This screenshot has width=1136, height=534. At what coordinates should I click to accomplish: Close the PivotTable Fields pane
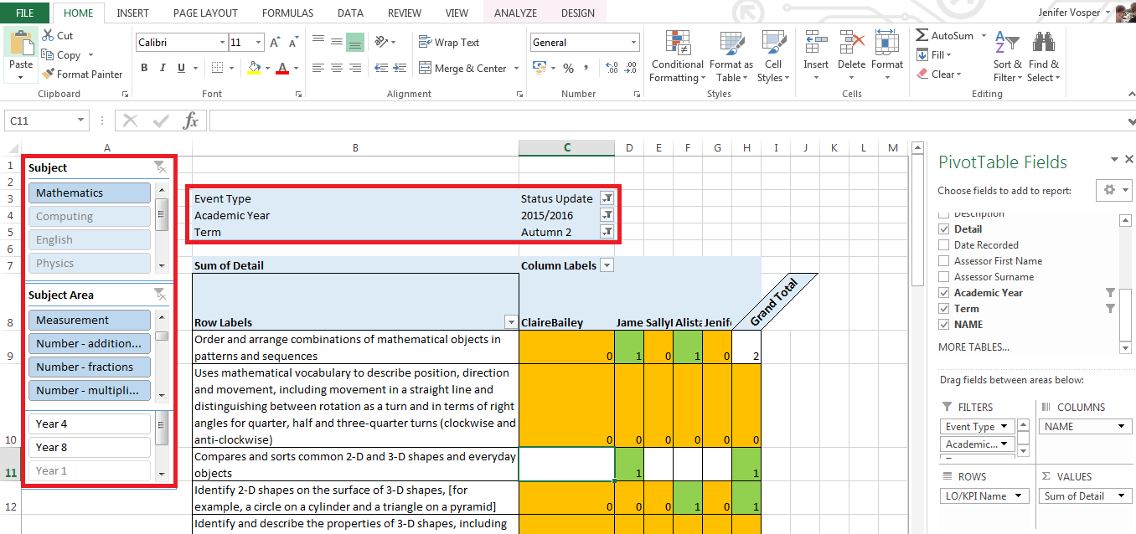tap(1129, 159)
